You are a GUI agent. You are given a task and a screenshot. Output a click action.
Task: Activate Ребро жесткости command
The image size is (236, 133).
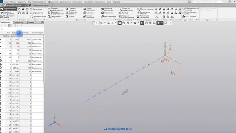point(89,9)
